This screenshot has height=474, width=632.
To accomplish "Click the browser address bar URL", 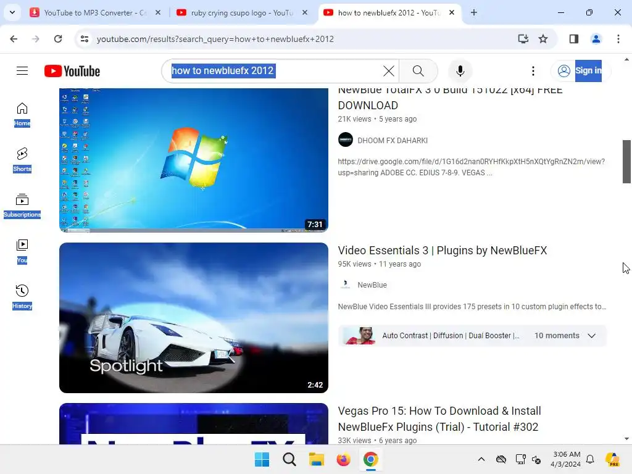I will 215,39.
